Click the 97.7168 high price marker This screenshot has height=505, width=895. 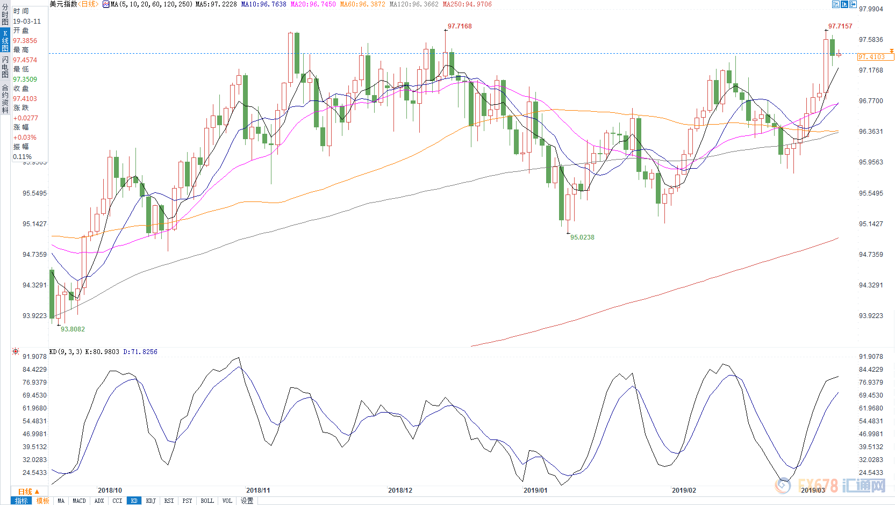pyautogui.click(x=459, y=26)
